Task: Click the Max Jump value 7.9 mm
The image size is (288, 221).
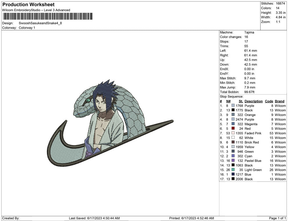Action: tap(250, 87)
